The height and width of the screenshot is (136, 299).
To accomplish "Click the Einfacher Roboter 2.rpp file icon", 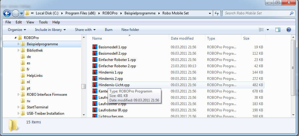I will coord(95,66).
